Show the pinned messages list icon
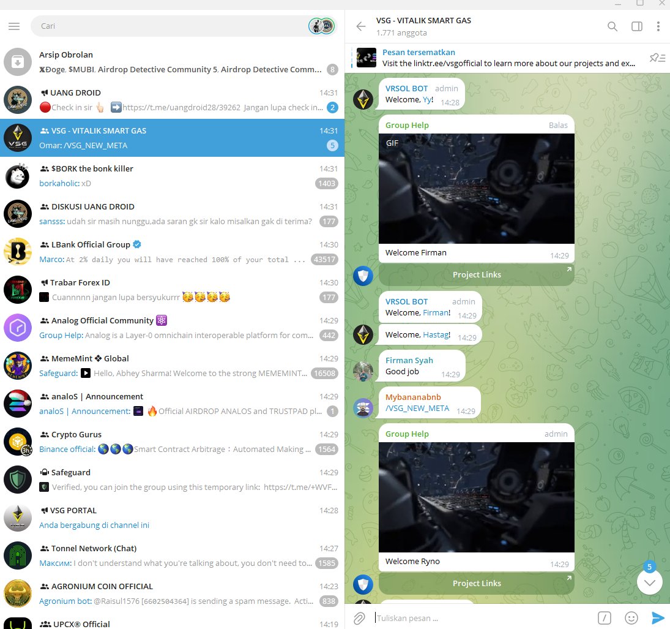The height and width of the screenshot is (629, 670). click(x=657, y=58)
